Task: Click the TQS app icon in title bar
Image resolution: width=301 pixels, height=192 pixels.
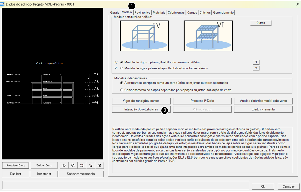Action: (3, 4)
